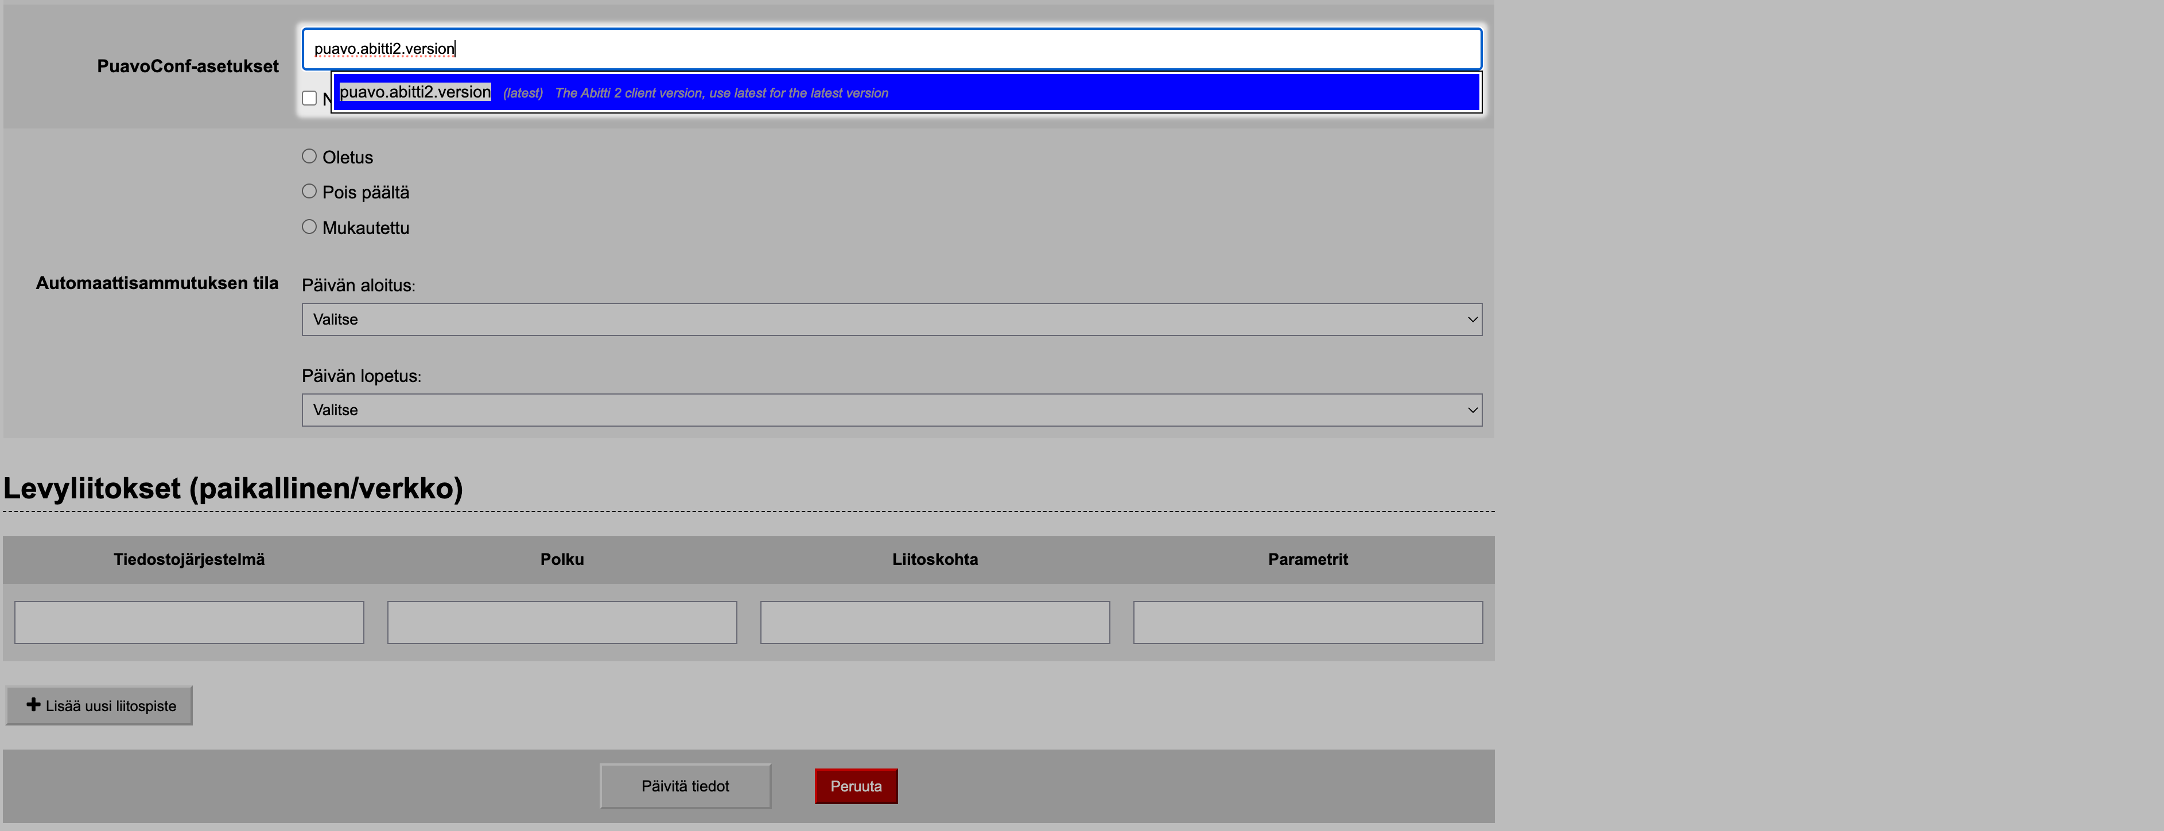Click the Levyliitokset (paikallinen/verkko) heading

tap(234, 487)
